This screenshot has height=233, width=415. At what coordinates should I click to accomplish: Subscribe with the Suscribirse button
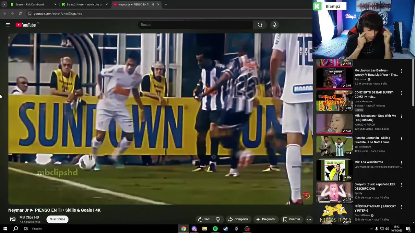coord(57,219)
